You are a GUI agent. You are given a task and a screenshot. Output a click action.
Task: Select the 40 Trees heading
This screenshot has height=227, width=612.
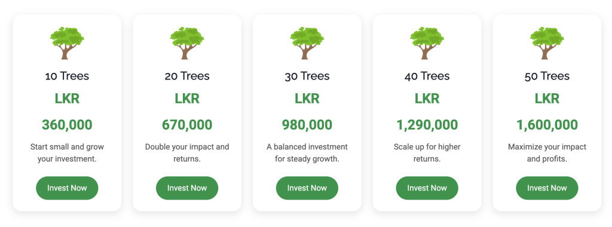click(x=427, y=76)
